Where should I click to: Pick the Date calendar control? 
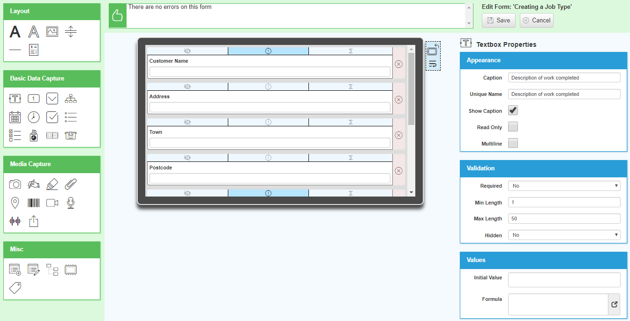tap(15, 117)
